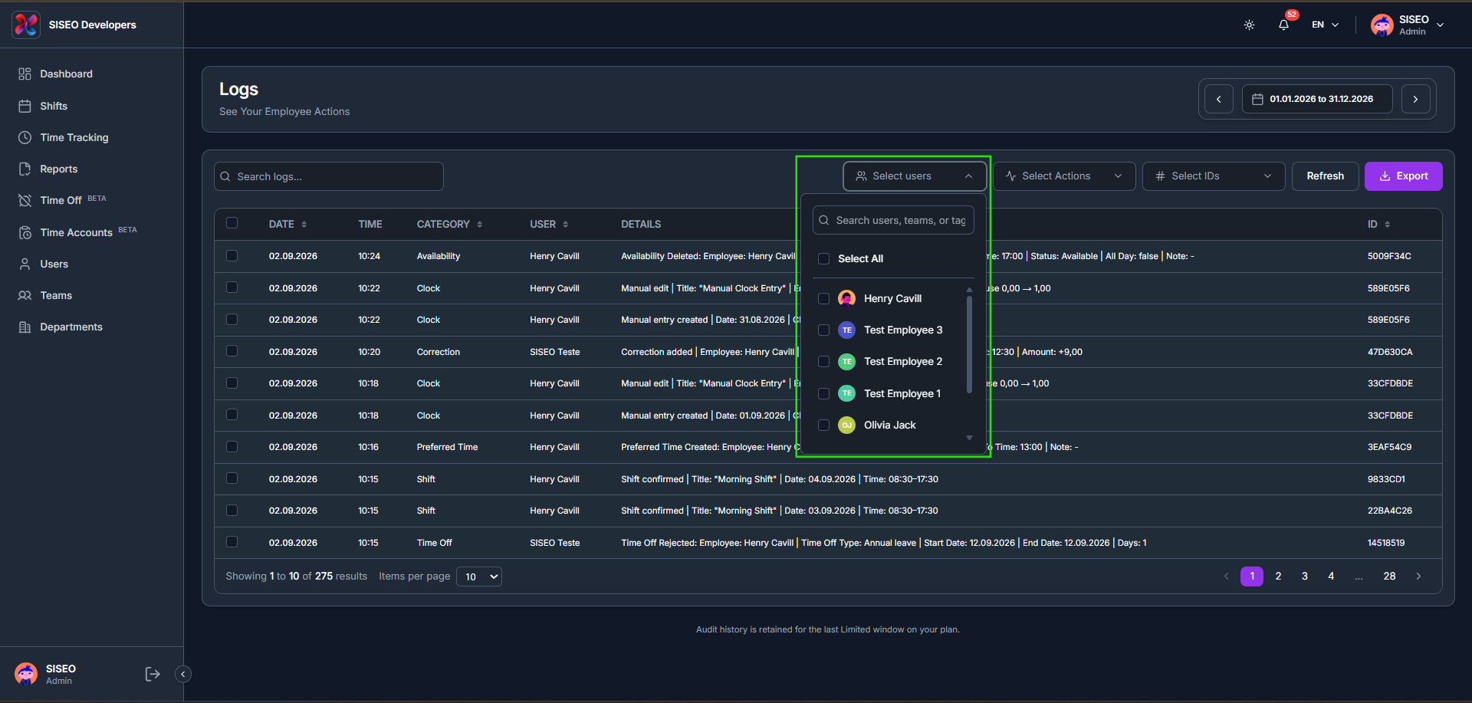Click user list scroll down arrow
Viewport: 1472px width, 703px height.
(969, 438)
